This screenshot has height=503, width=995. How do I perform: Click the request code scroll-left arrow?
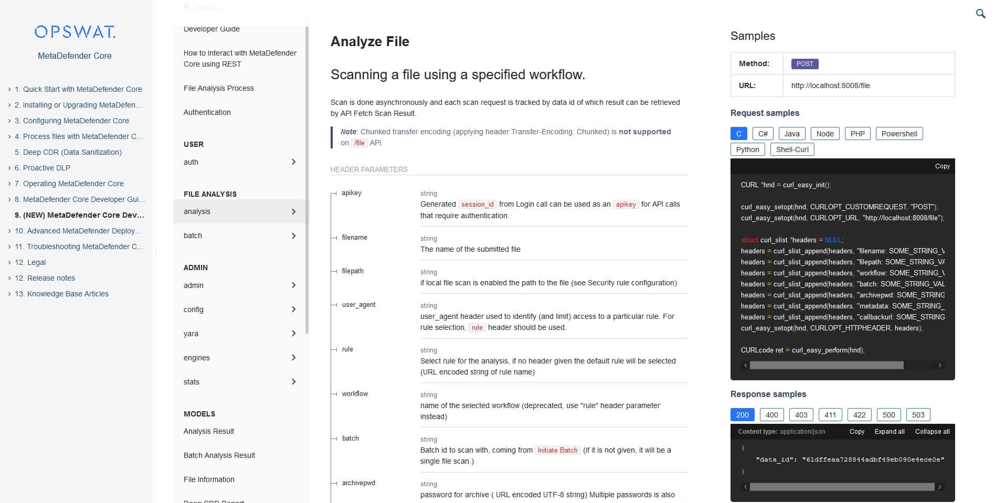click(746, 365)
